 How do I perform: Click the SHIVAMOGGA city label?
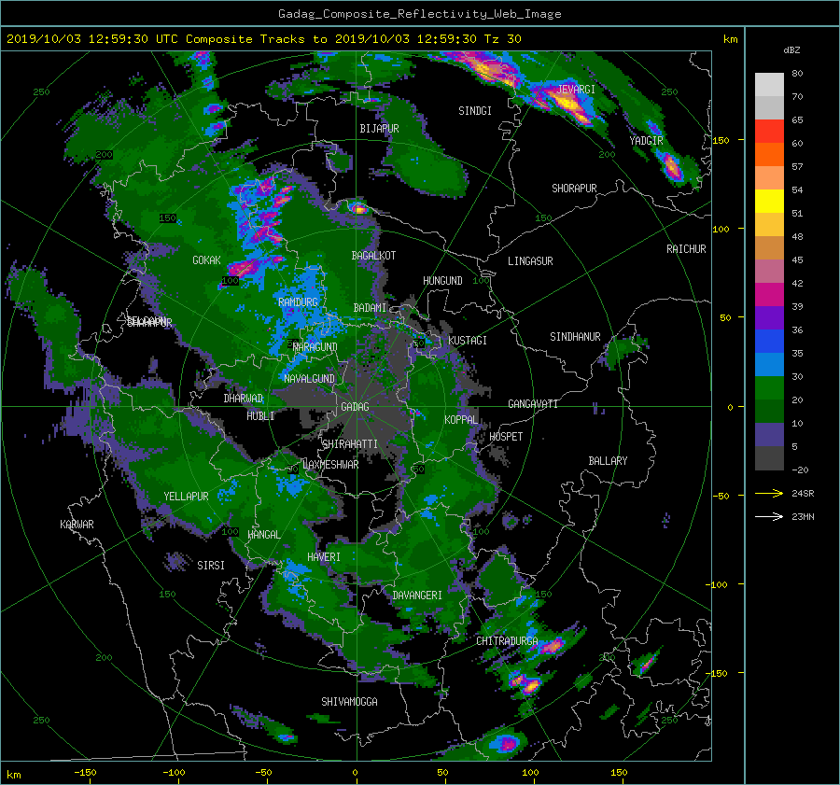(x=349, y=701)
